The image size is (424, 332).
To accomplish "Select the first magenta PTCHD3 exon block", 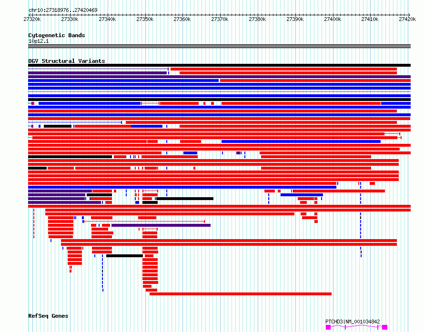I will point(328,327).
